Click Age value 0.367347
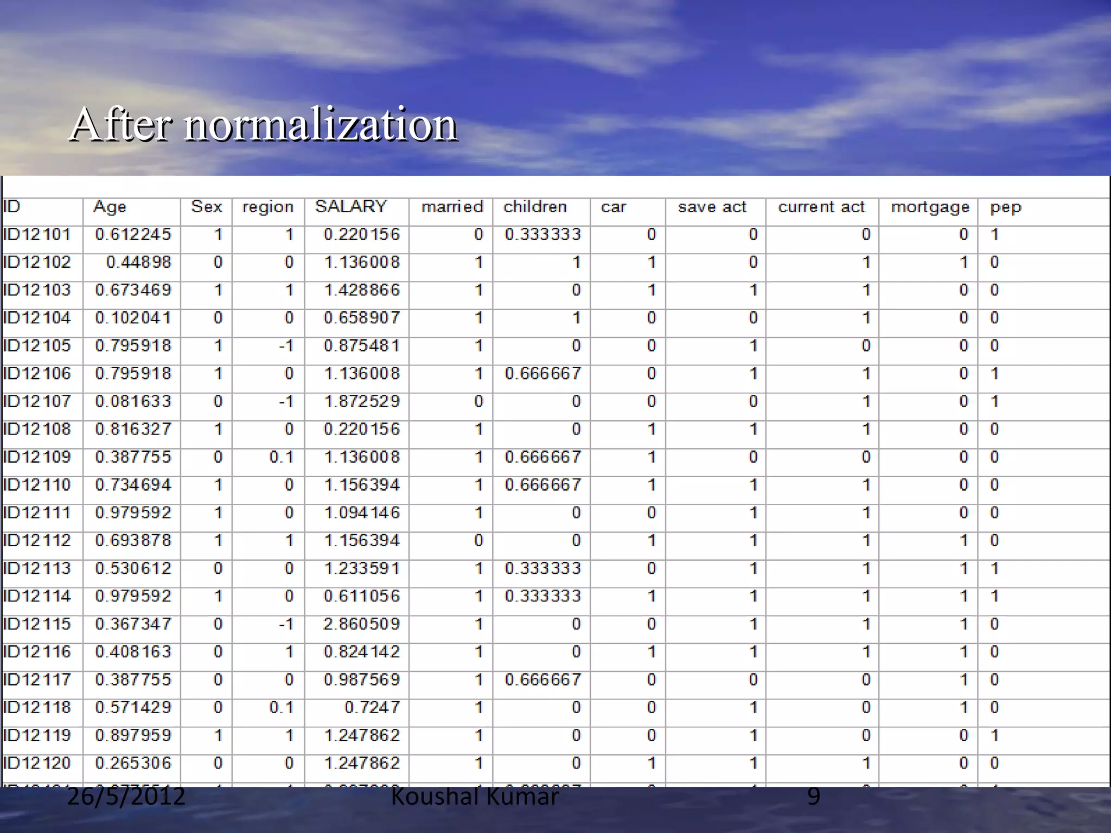Screen dimensions: 1111x833 [x=133, y=624]
